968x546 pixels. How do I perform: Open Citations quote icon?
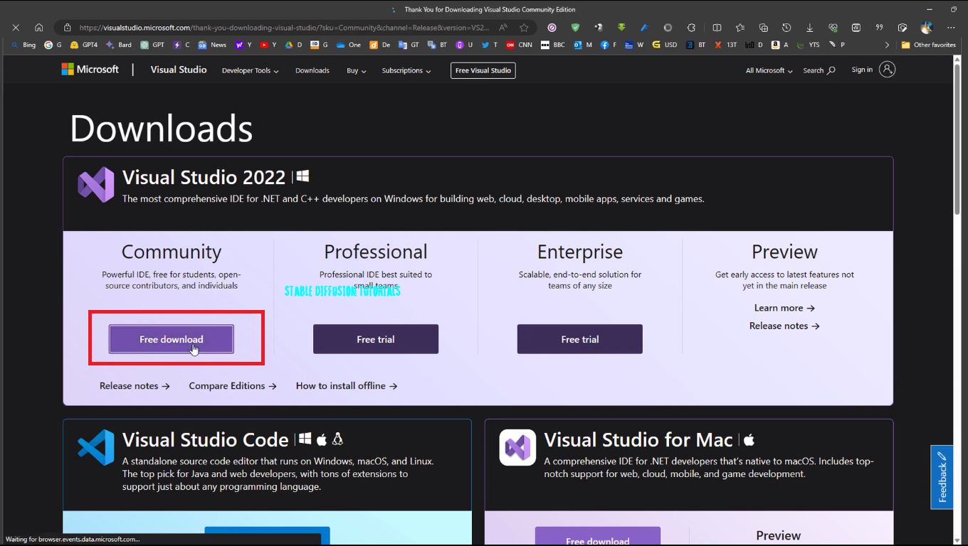[x=880, y=28]
